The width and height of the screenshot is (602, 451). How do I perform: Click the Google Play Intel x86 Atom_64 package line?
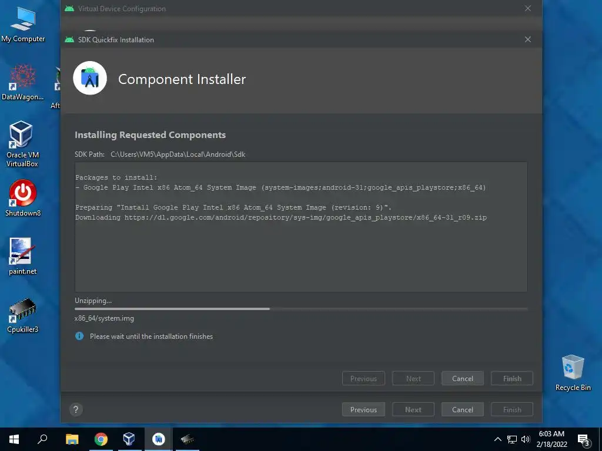pos(280,187)
